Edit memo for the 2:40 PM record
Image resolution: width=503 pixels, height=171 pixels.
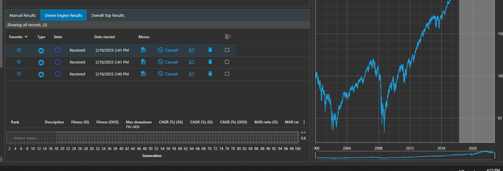(x=144, y=74)
